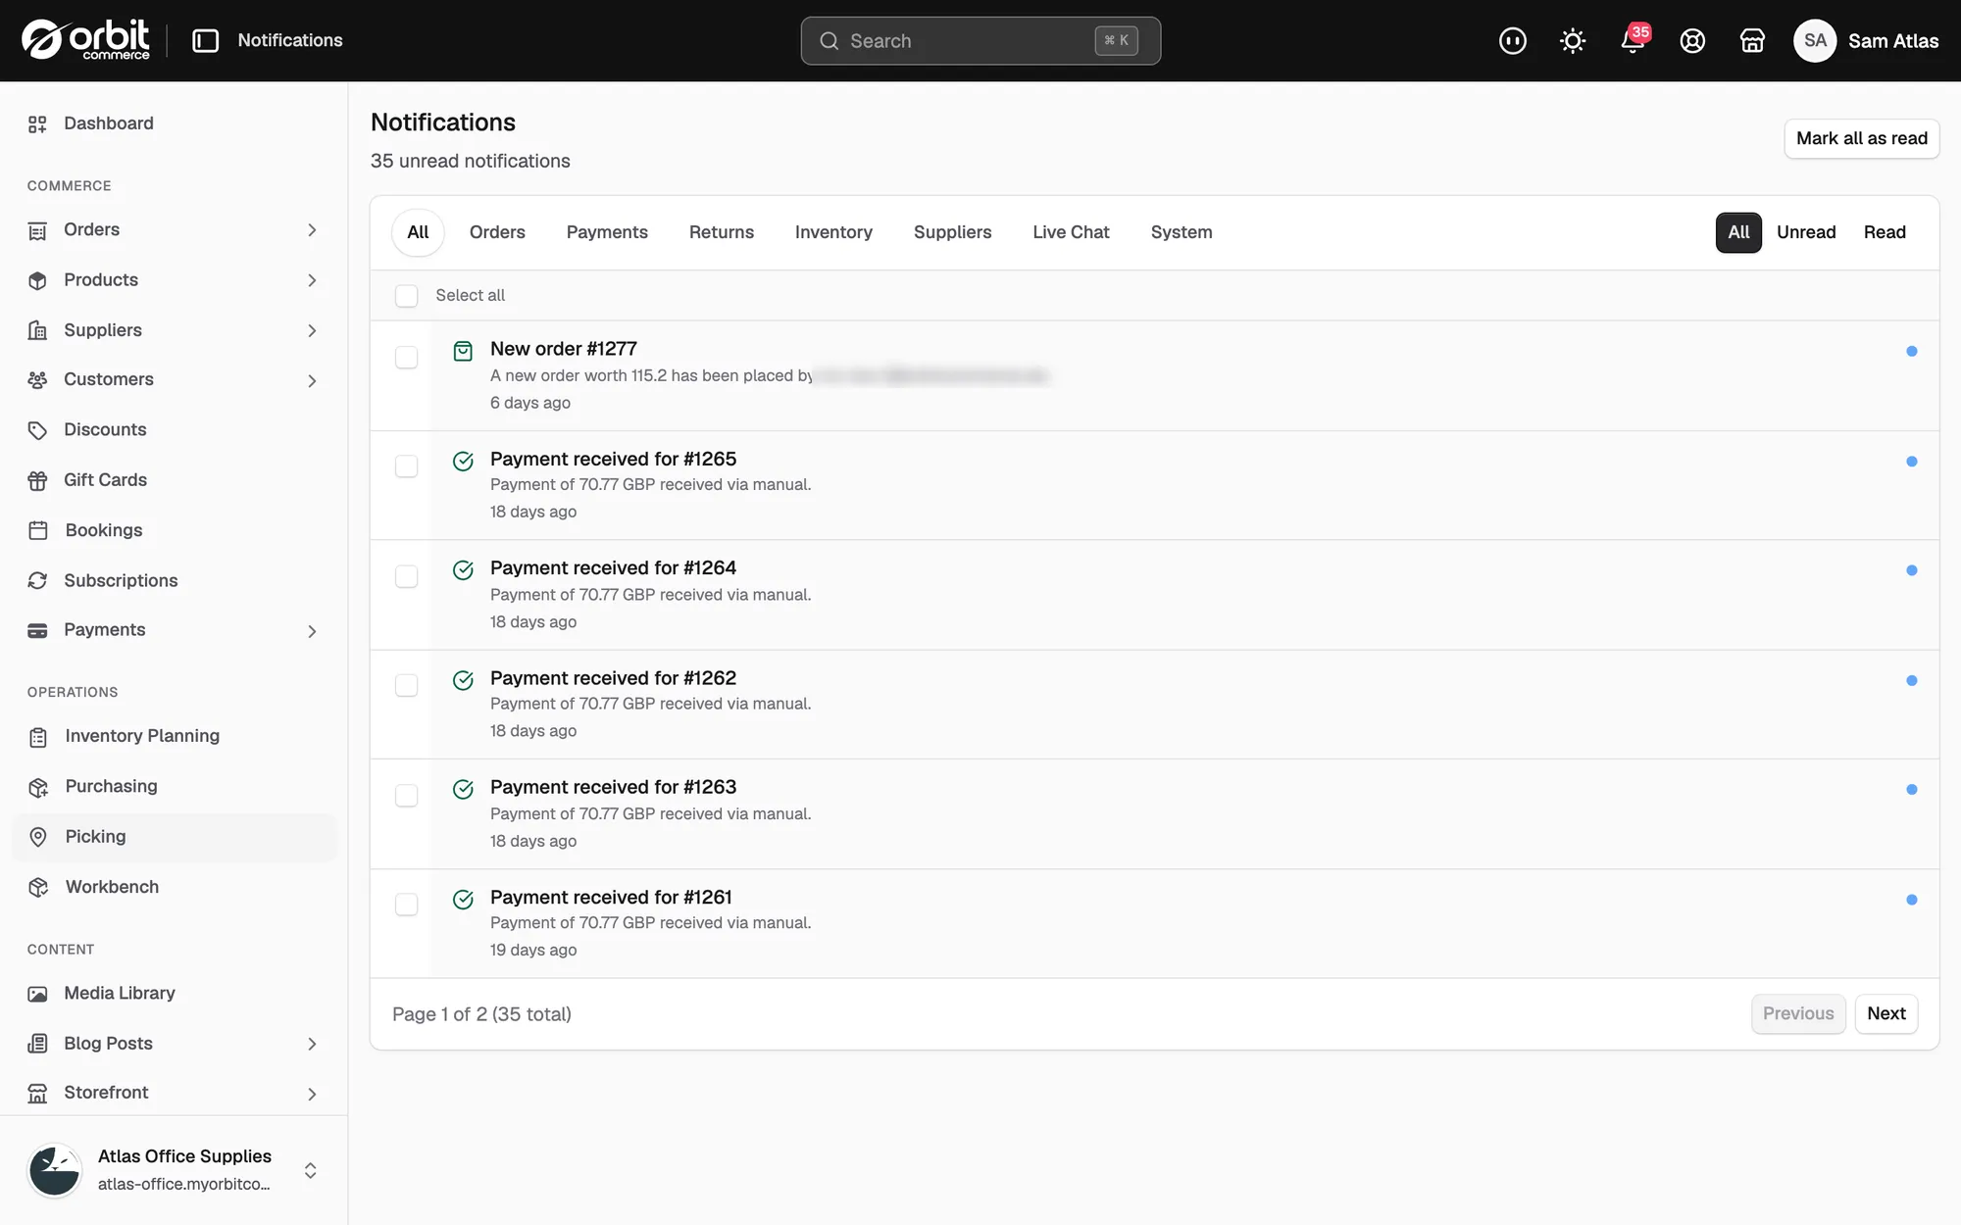Click Mark all as read
The height and width of the screenshot is (1225, 1961).
click(1861, 138)
